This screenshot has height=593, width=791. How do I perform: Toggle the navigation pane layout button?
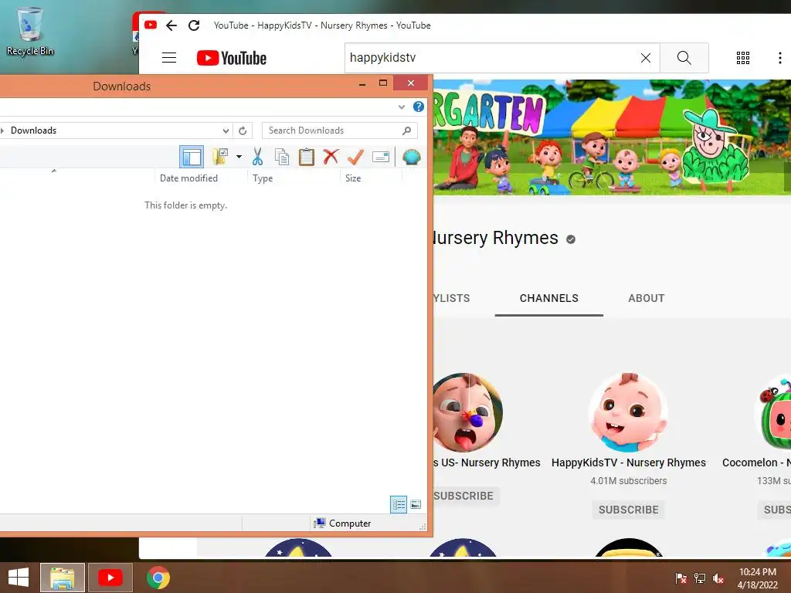[192, 157]
